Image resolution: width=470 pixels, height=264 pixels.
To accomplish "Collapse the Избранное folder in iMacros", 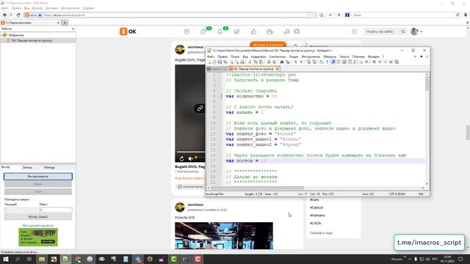I will (1, 35).
